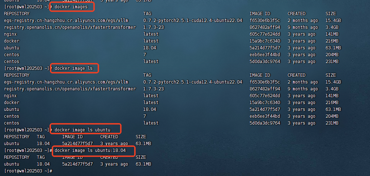Screen dimensions: 370x176
Task: Click the command 'docker image ls ubuntu:18.04'
Action: [90, 150]
